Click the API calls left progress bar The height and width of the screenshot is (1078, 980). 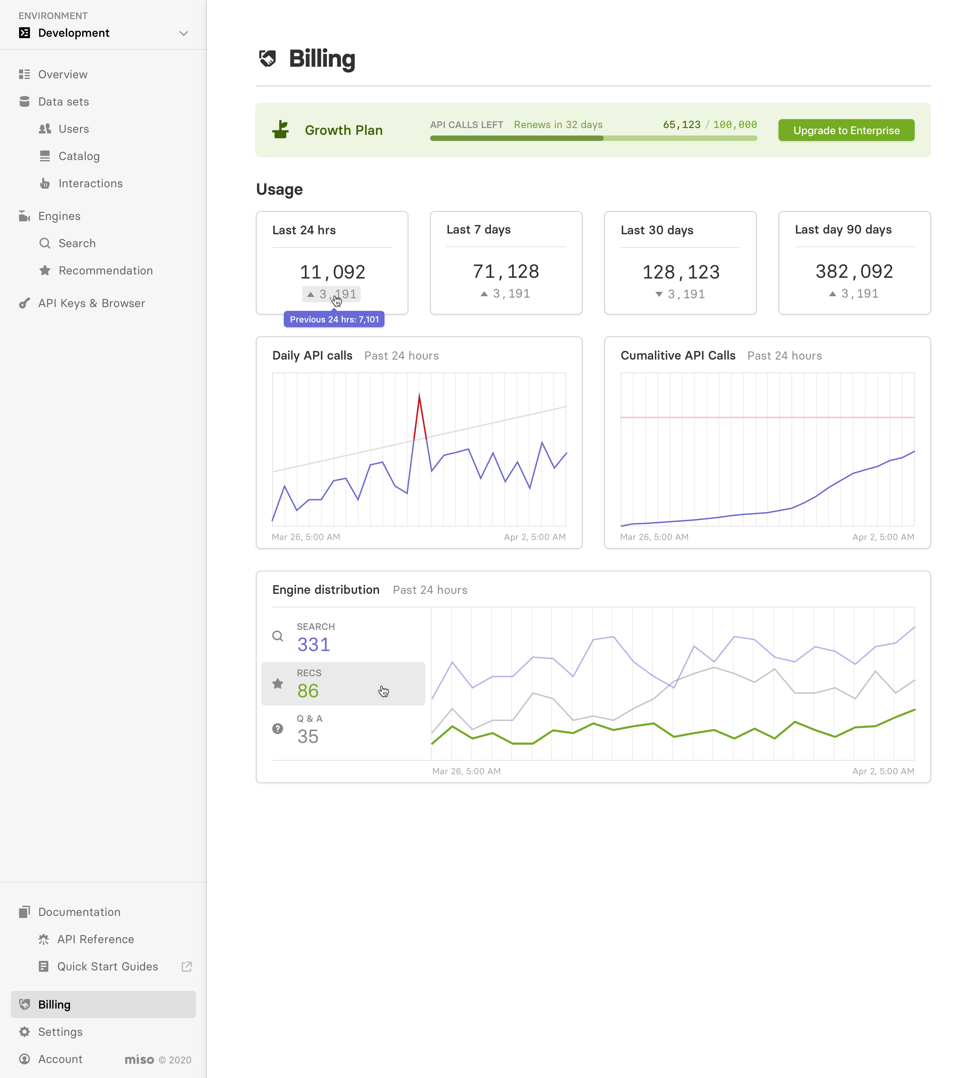tap(593, 138)
